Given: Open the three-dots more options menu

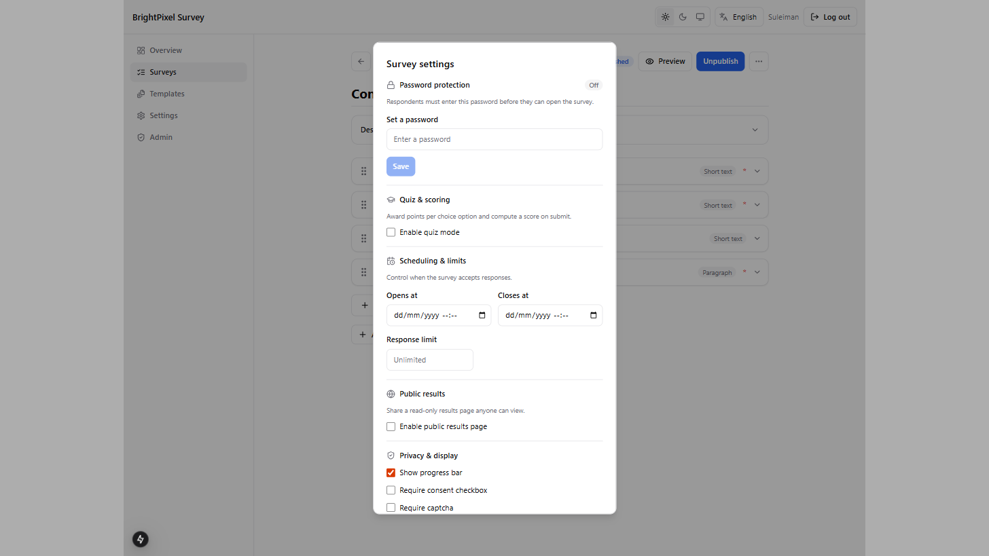Looking at the screenshot, I should tap(759, 61).
